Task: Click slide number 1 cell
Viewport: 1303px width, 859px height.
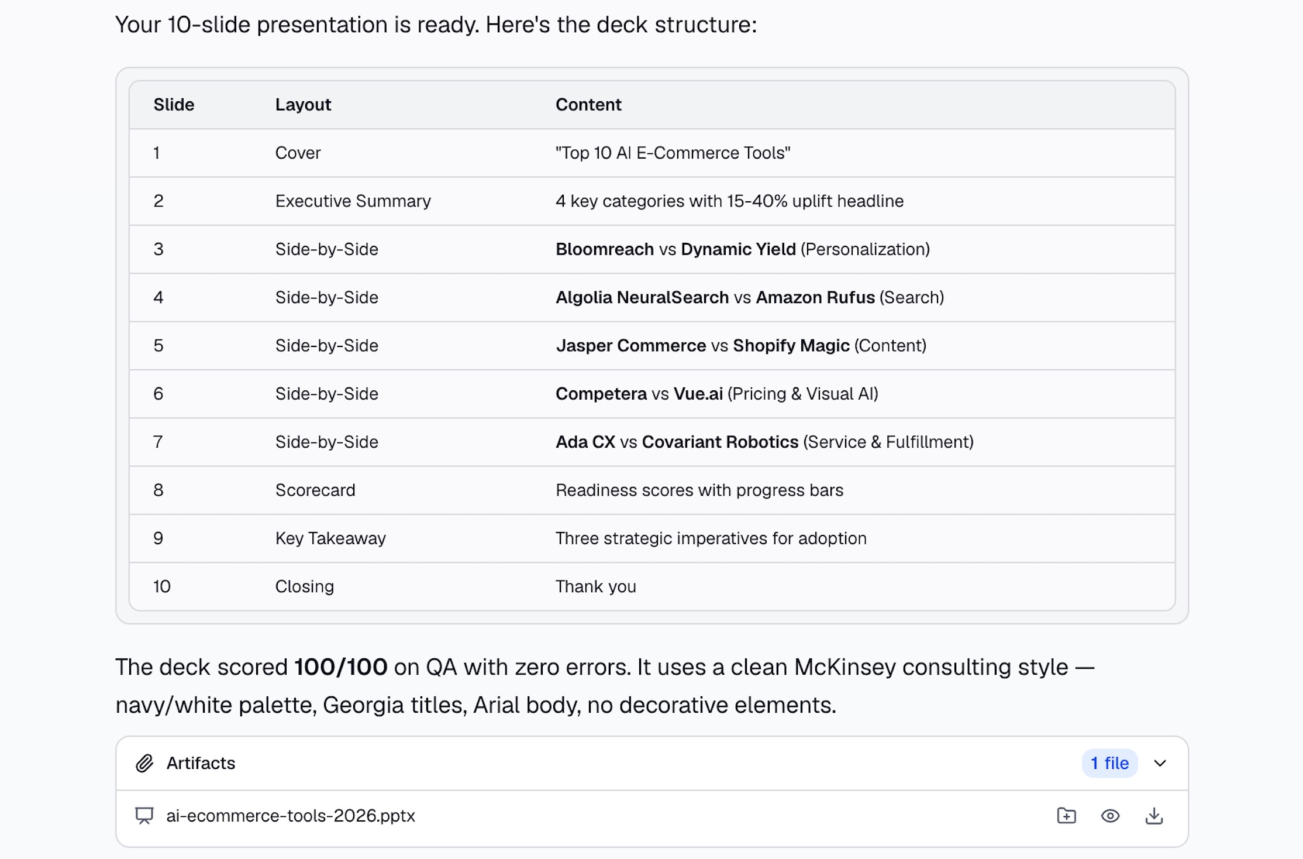Action: point(156,153)
